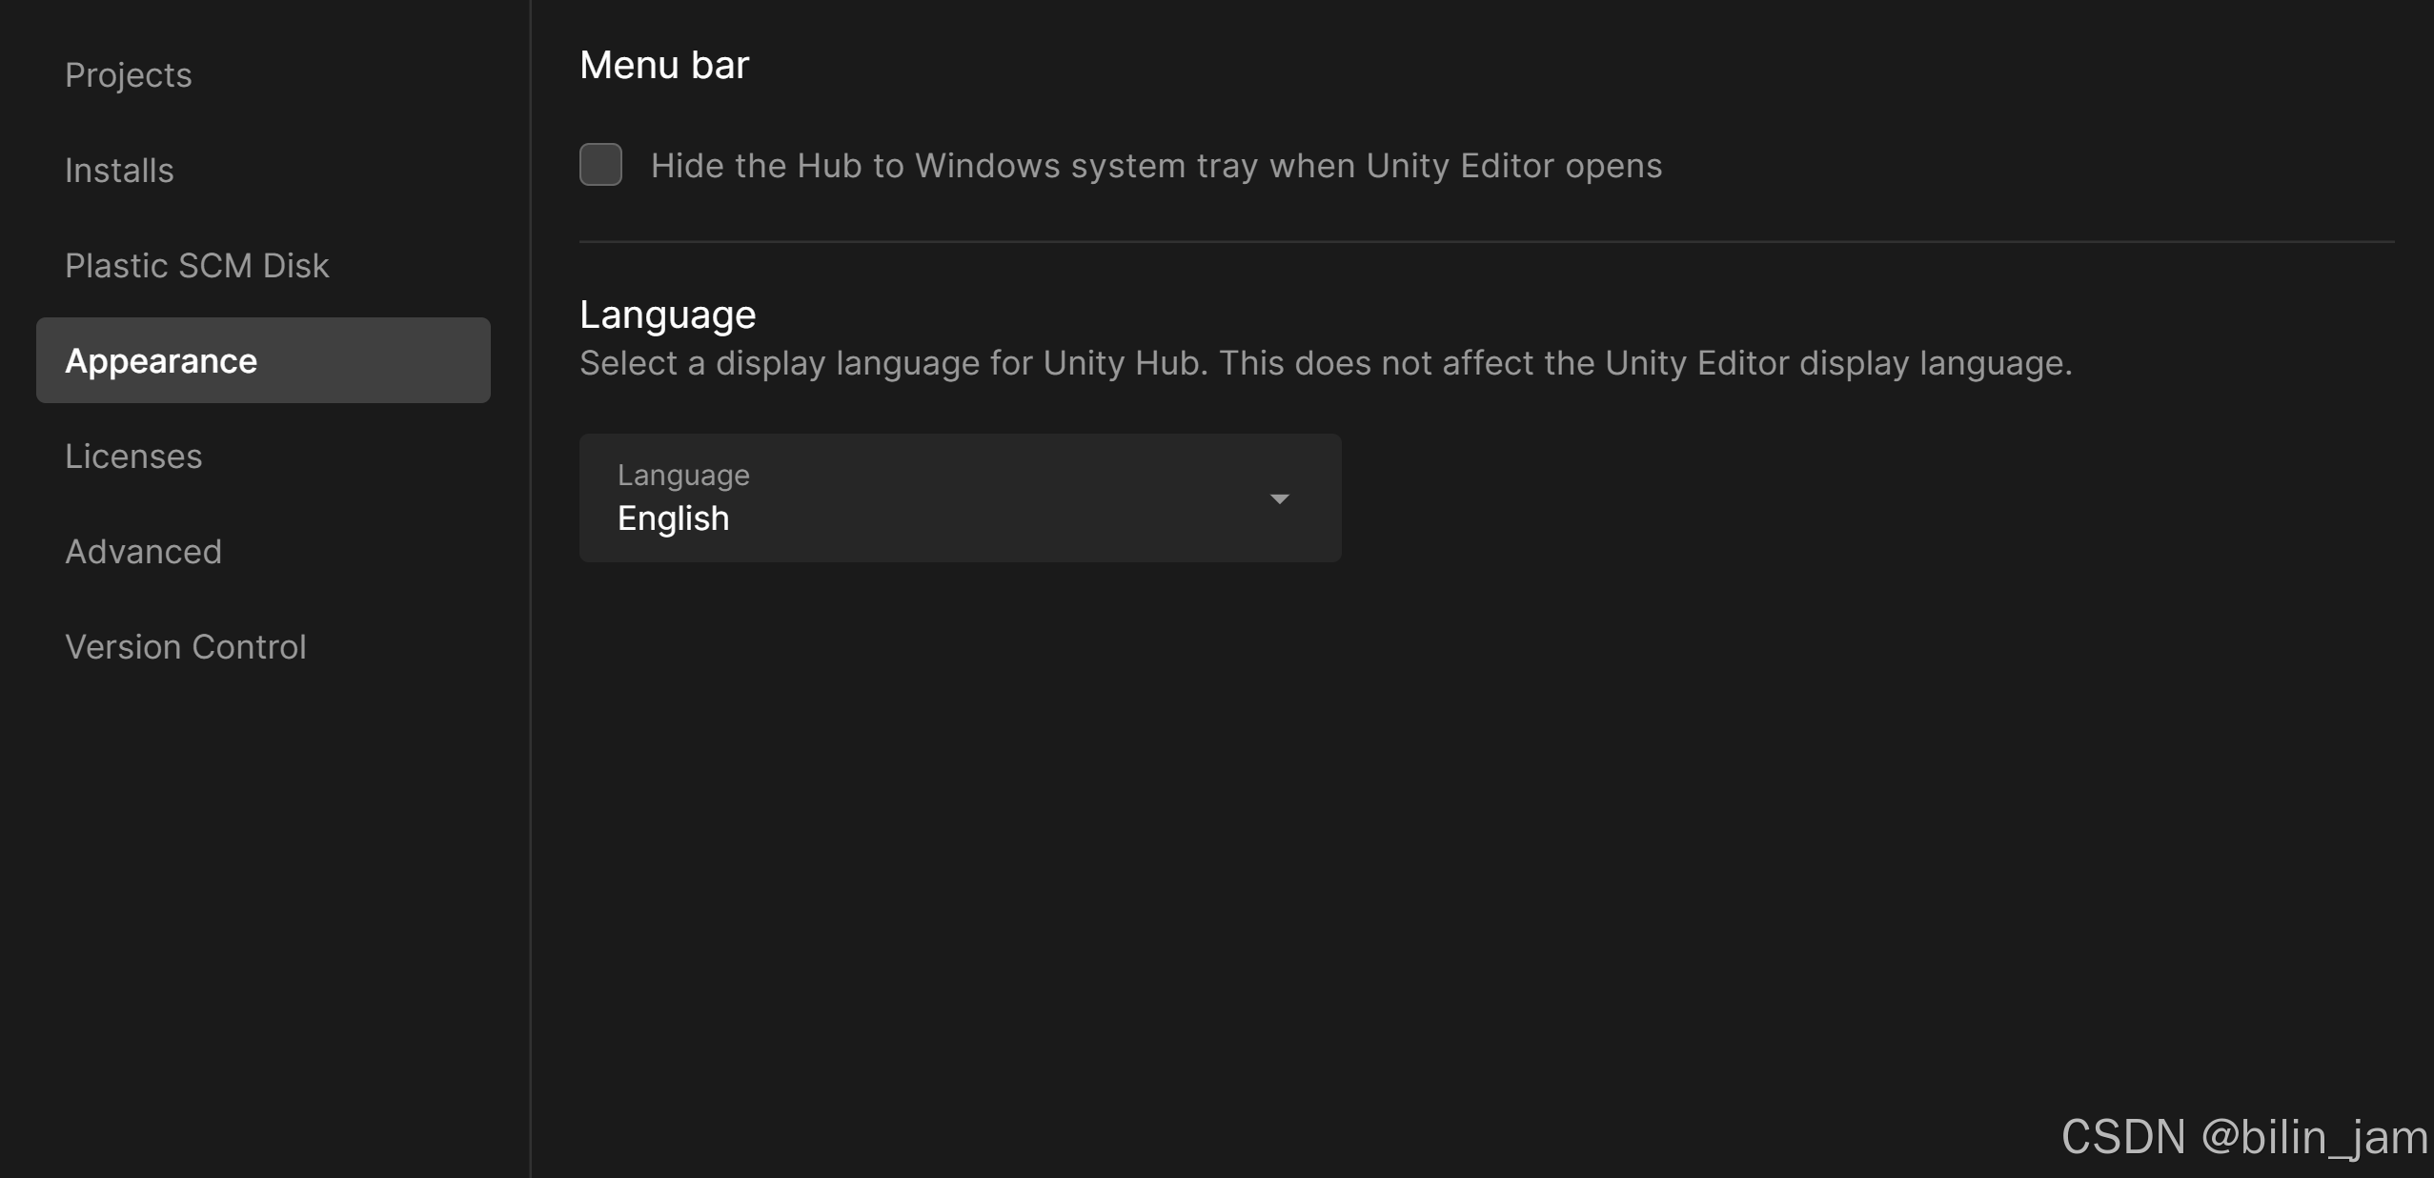Viewport: 2434px width, 1178px height.
Task: Go to Installs settings
Action: (x=119, y=171)
